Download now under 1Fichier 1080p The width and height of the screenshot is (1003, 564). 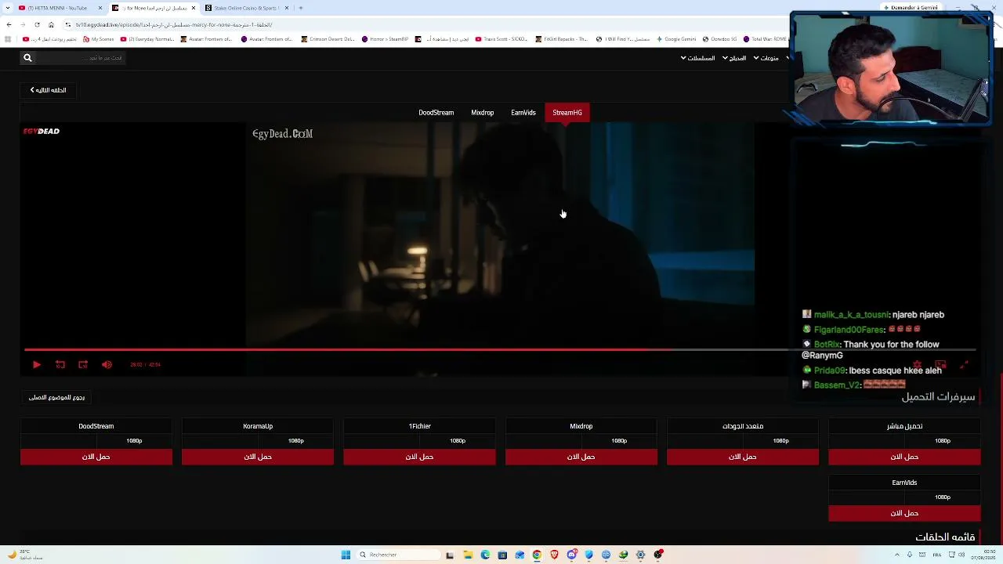pyautogui.click(x=419, y=457)
